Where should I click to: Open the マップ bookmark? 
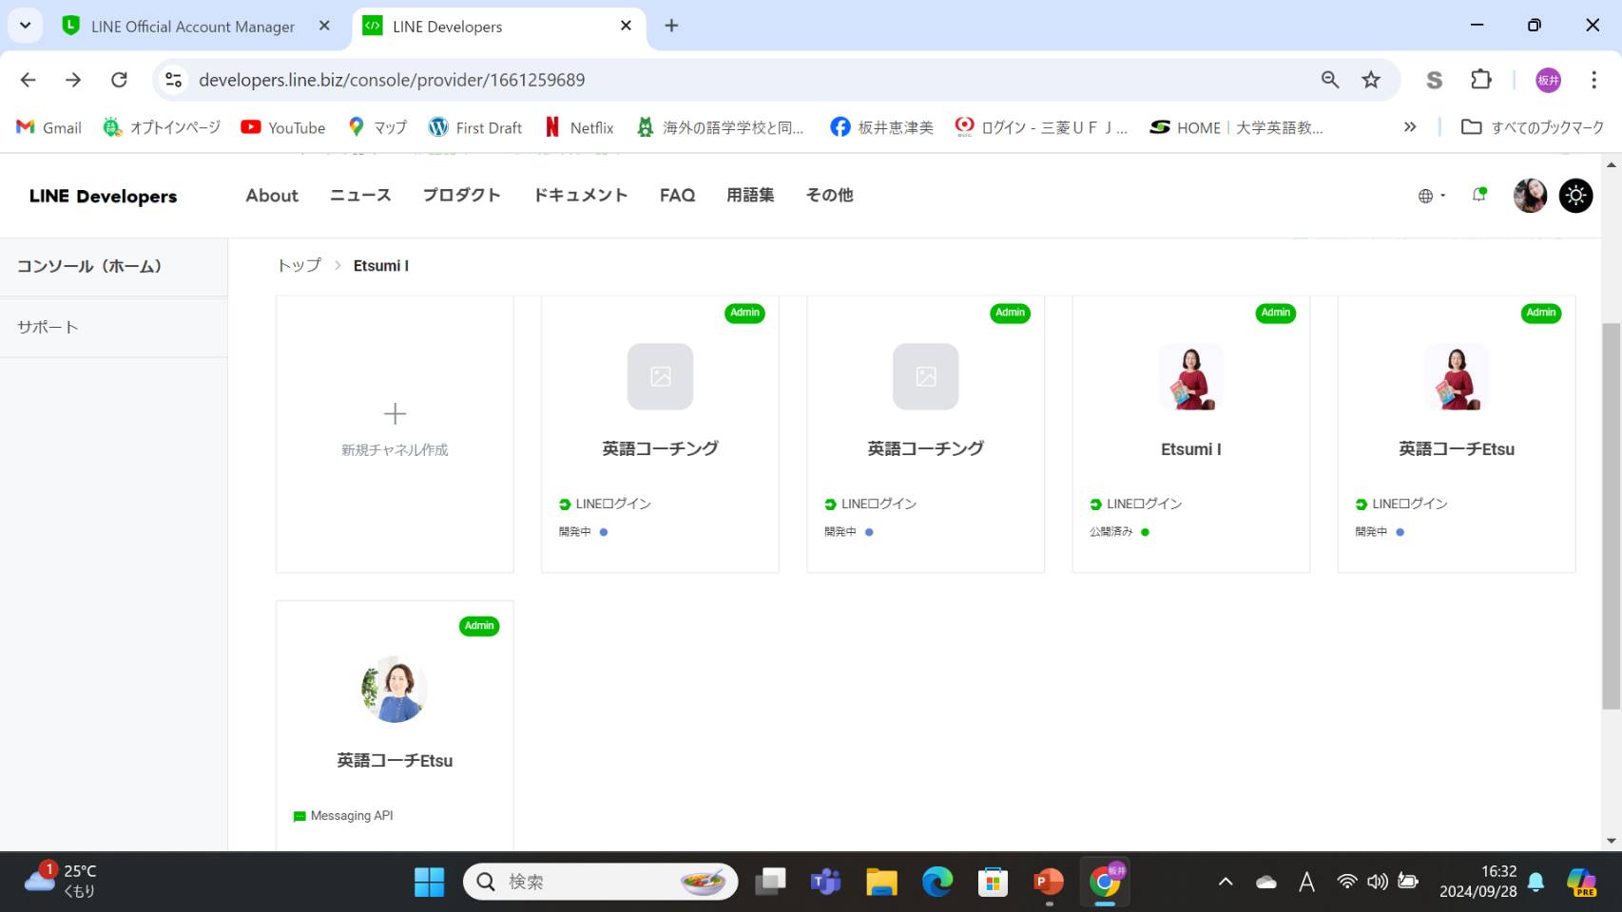coord(377,127)
